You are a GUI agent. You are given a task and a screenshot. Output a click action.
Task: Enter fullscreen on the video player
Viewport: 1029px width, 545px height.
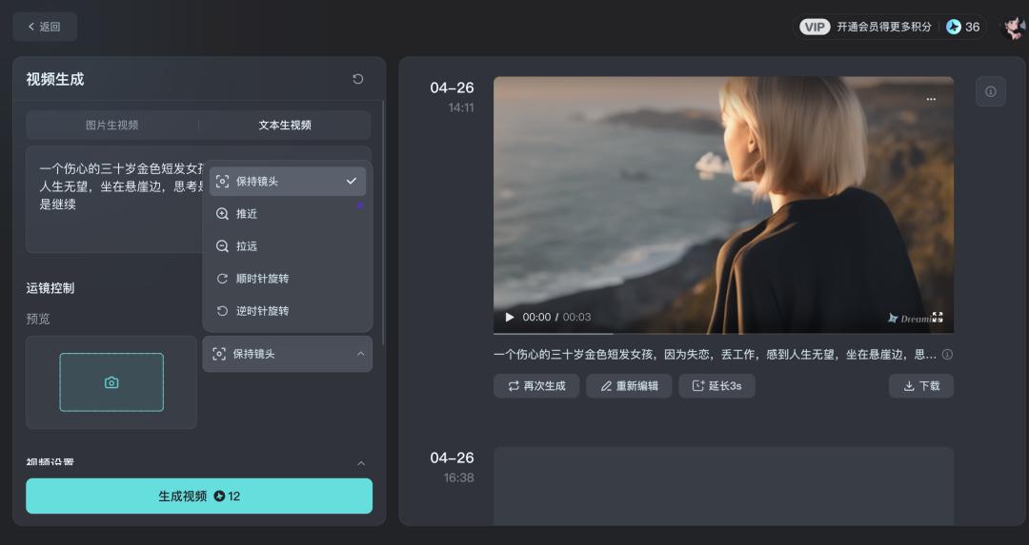click(x=938, y=317)
